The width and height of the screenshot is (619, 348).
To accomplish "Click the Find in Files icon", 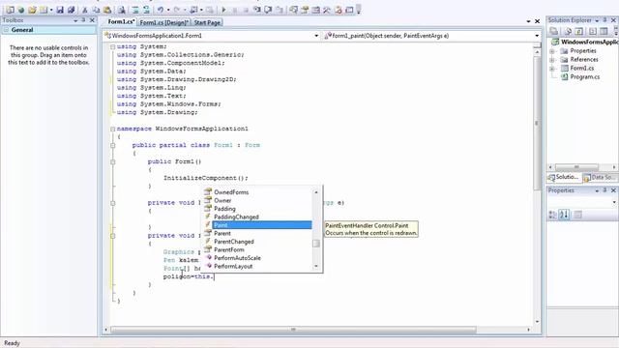I will coord(121,10).
